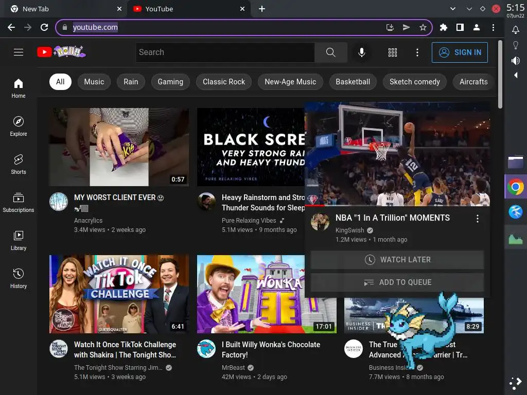
Task: Click the page vertical scrollbar
Action: 500,74
